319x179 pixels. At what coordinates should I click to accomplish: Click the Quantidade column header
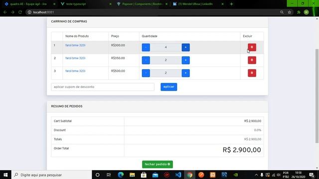click(150, 36)
